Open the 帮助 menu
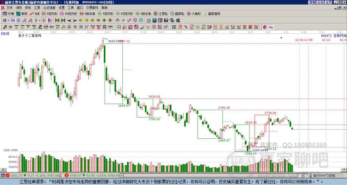This screenshot has height=185, width=347. tap(104, 8)
